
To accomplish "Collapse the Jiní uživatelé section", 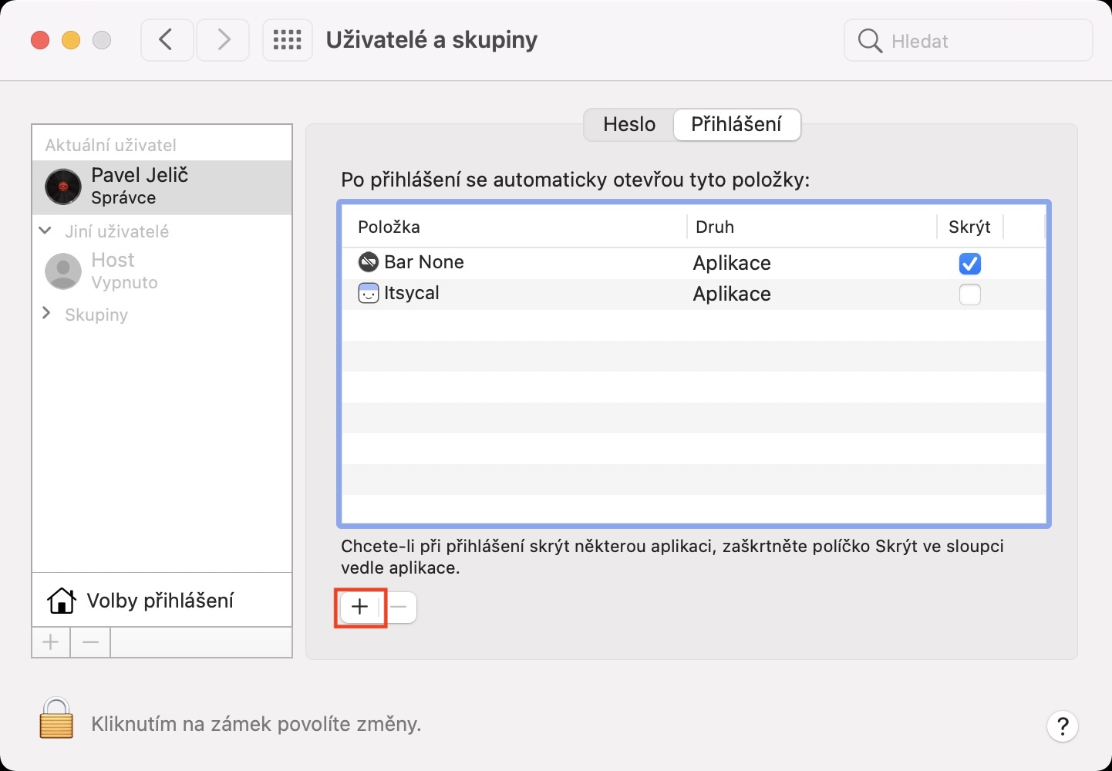I will click(x=45, y=231).
